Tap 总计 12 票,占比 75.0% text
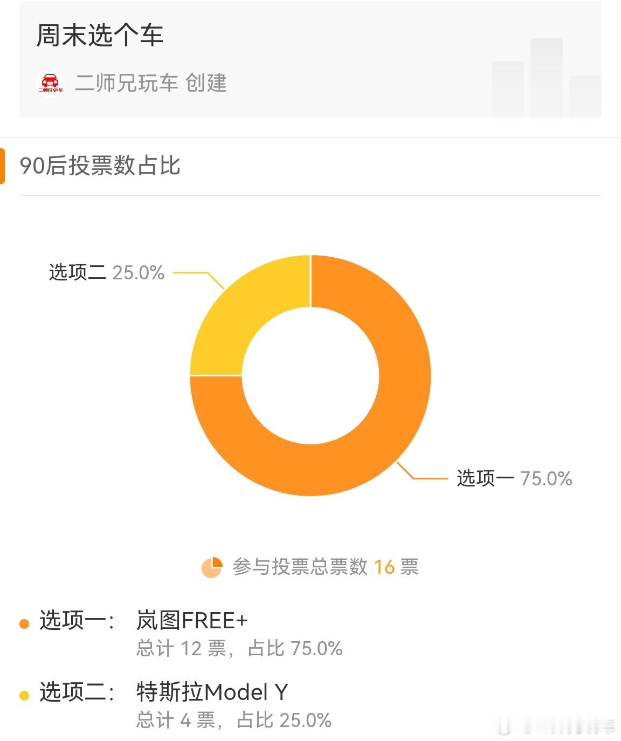Screen dimensions: 621x741 [x=239, y=649]
